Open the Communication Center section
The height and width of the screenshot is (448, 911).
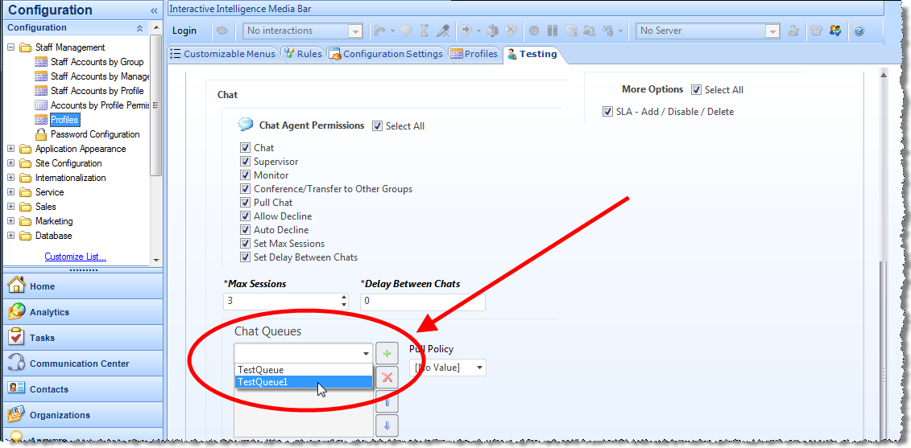[x=79, y=364]
